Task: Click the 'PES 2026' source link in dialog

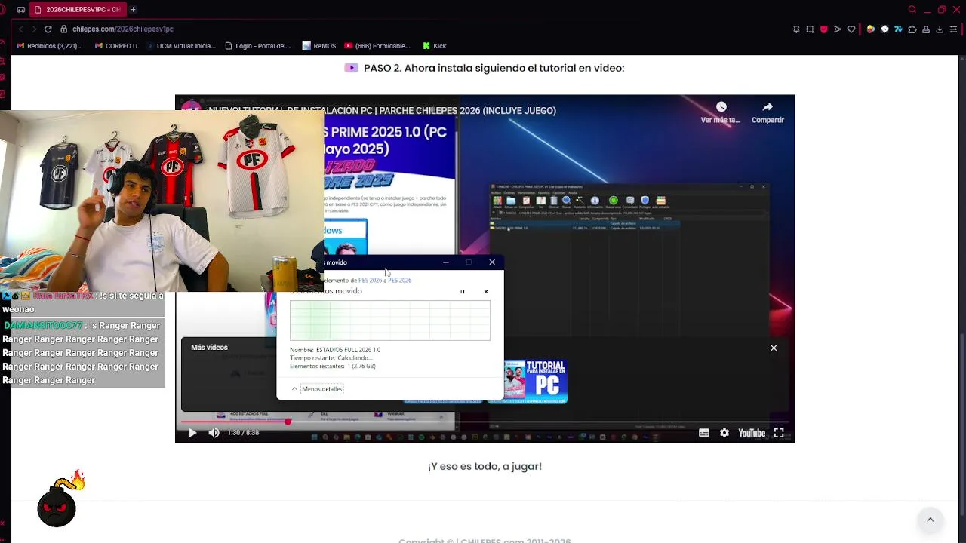Action: point(370,280)
